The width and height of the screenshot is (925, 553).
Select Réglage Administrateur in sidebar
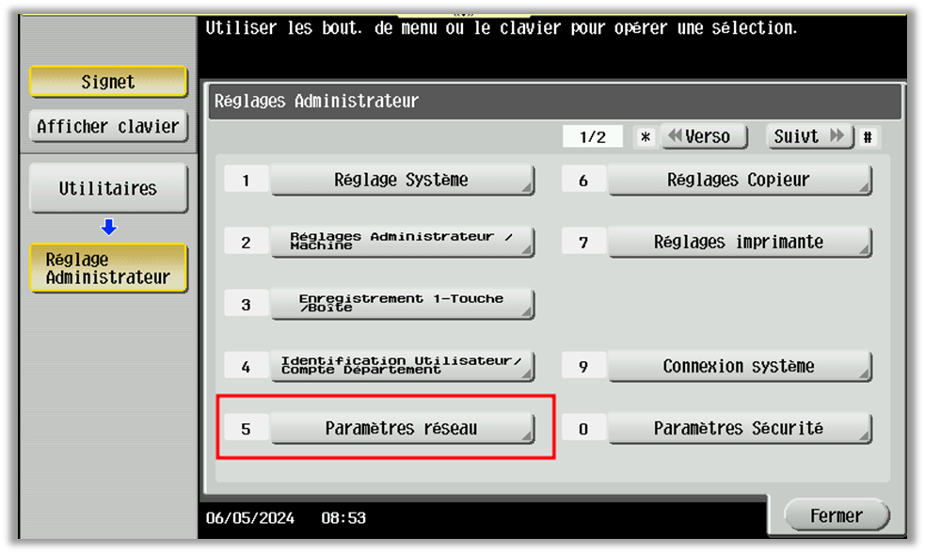tap(108, 267)
